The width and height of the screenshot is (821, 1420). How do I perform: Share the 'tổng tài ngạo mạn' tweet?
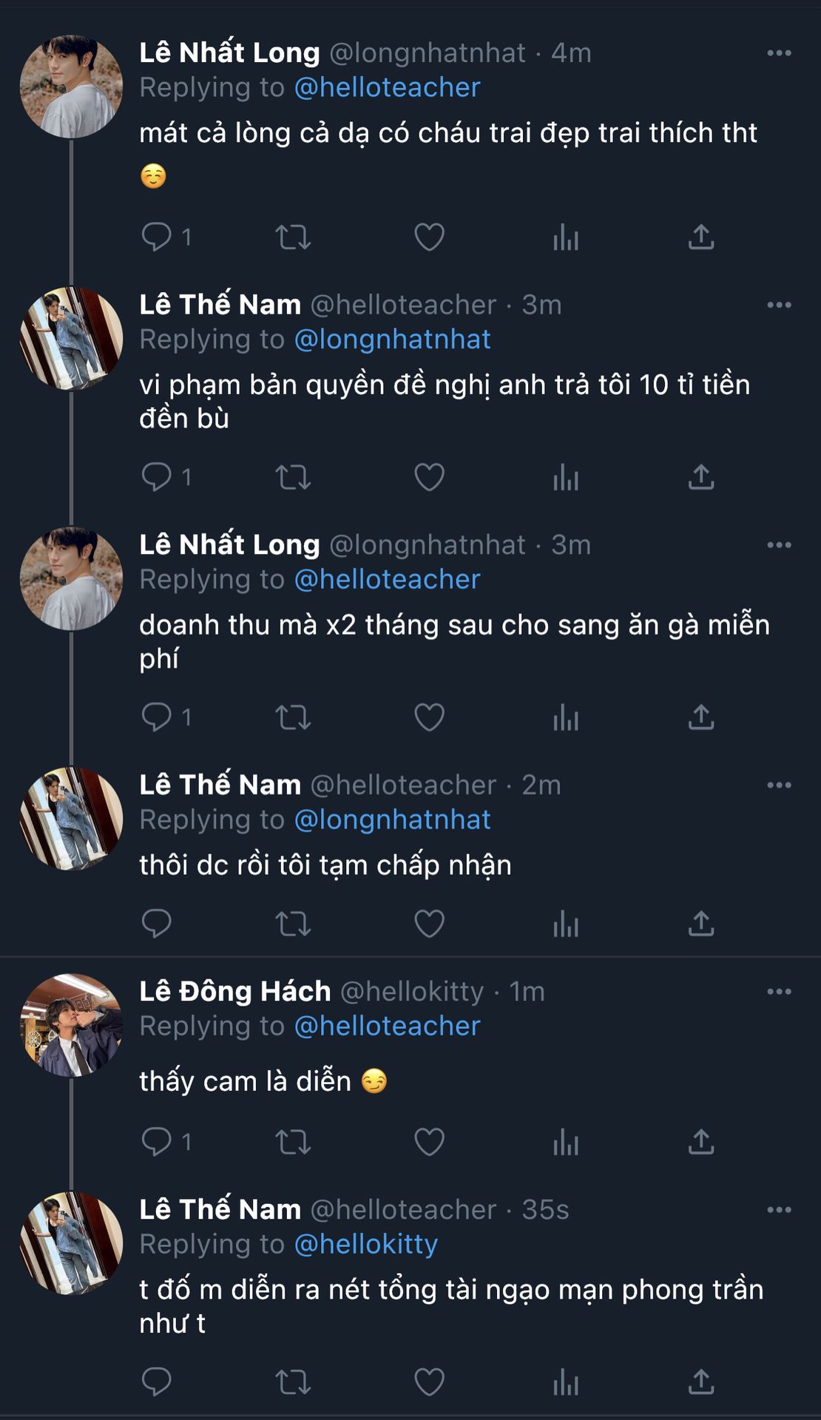click(701, 1382)
